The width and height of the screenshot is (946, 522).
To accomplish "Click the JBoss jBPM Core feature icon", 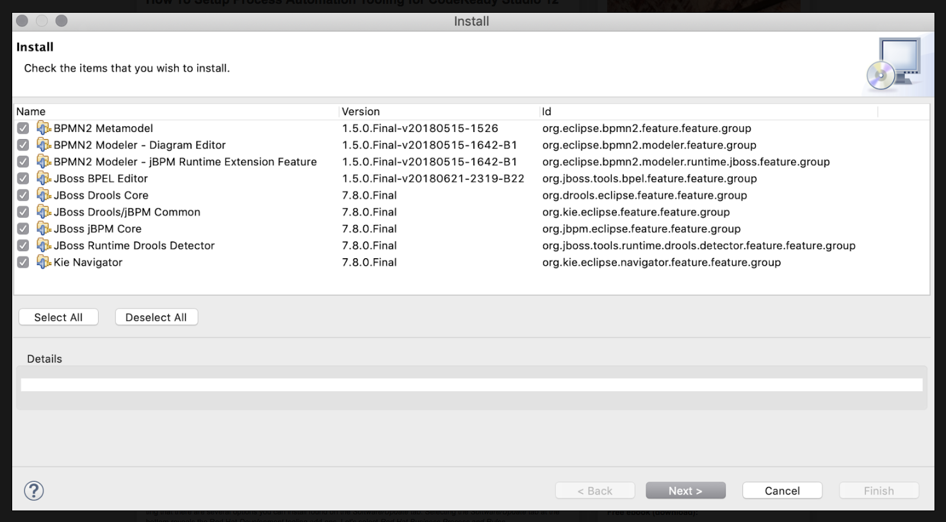I will coord(44,228).
